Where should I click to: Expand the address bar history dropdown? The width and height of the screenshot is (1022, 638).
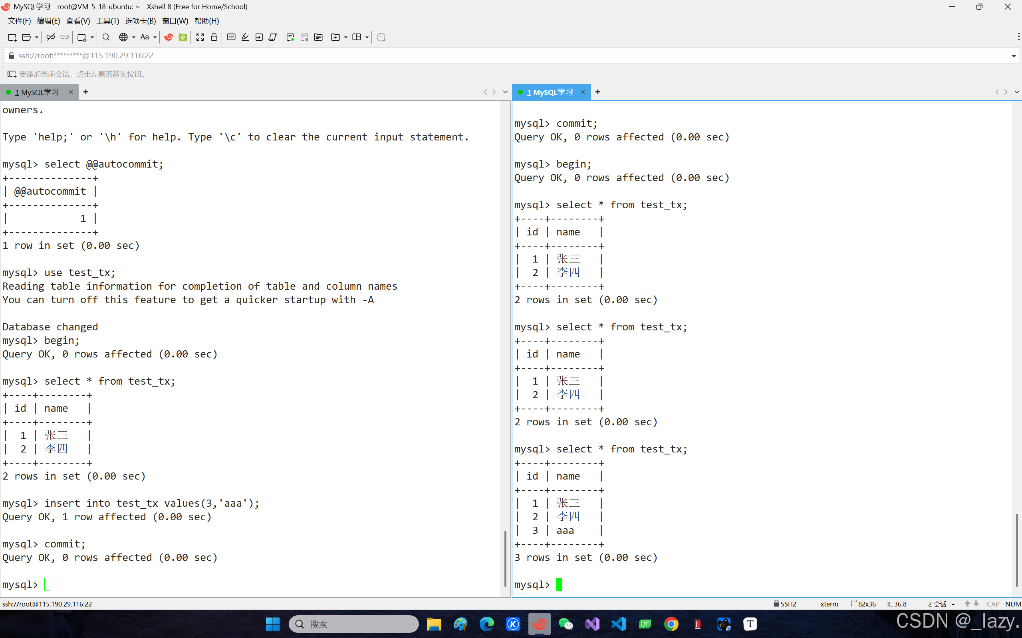1013,56
